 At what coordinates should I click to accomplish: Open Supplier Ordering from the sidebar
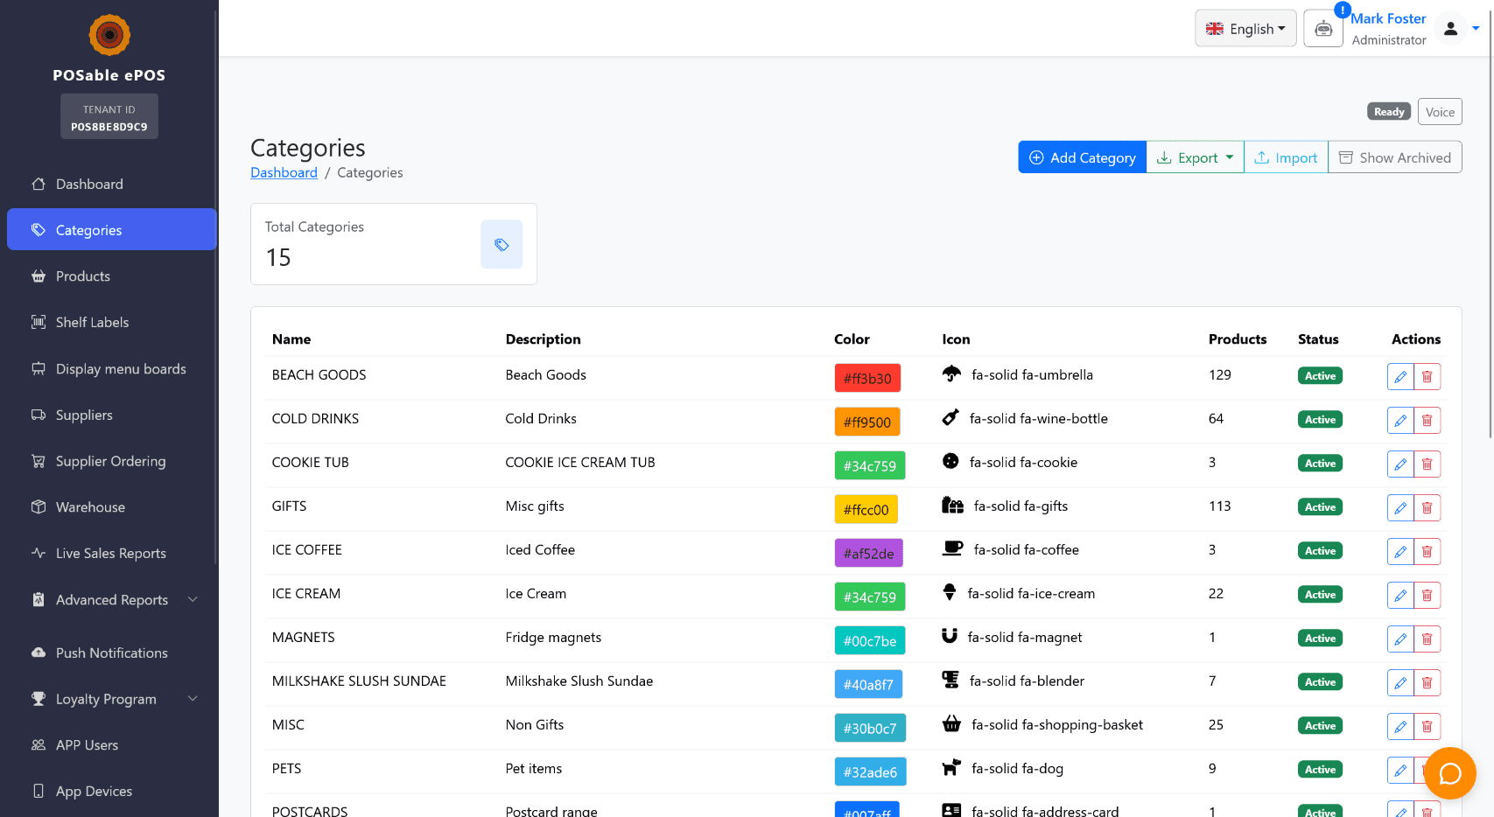110,461
